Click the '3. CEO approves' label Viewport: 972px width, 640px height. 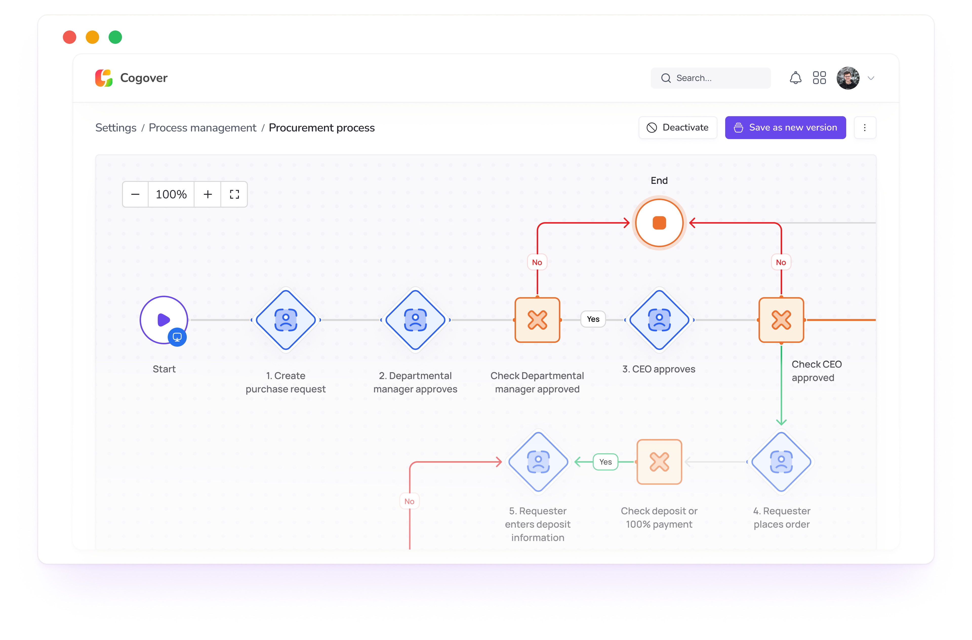point(658,369)
